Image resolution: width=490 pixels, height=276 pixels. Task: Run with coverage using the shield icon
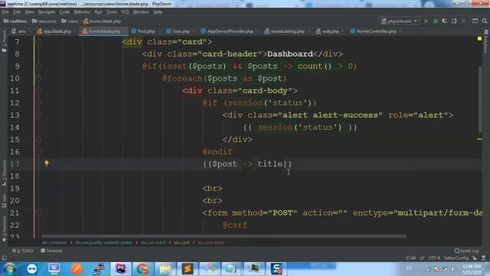click(444, 21)
